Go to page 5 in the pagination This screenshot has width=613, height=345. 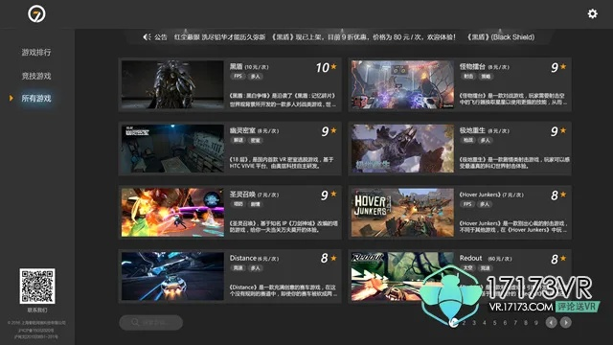pyautogui.click(x=494, y=323)
